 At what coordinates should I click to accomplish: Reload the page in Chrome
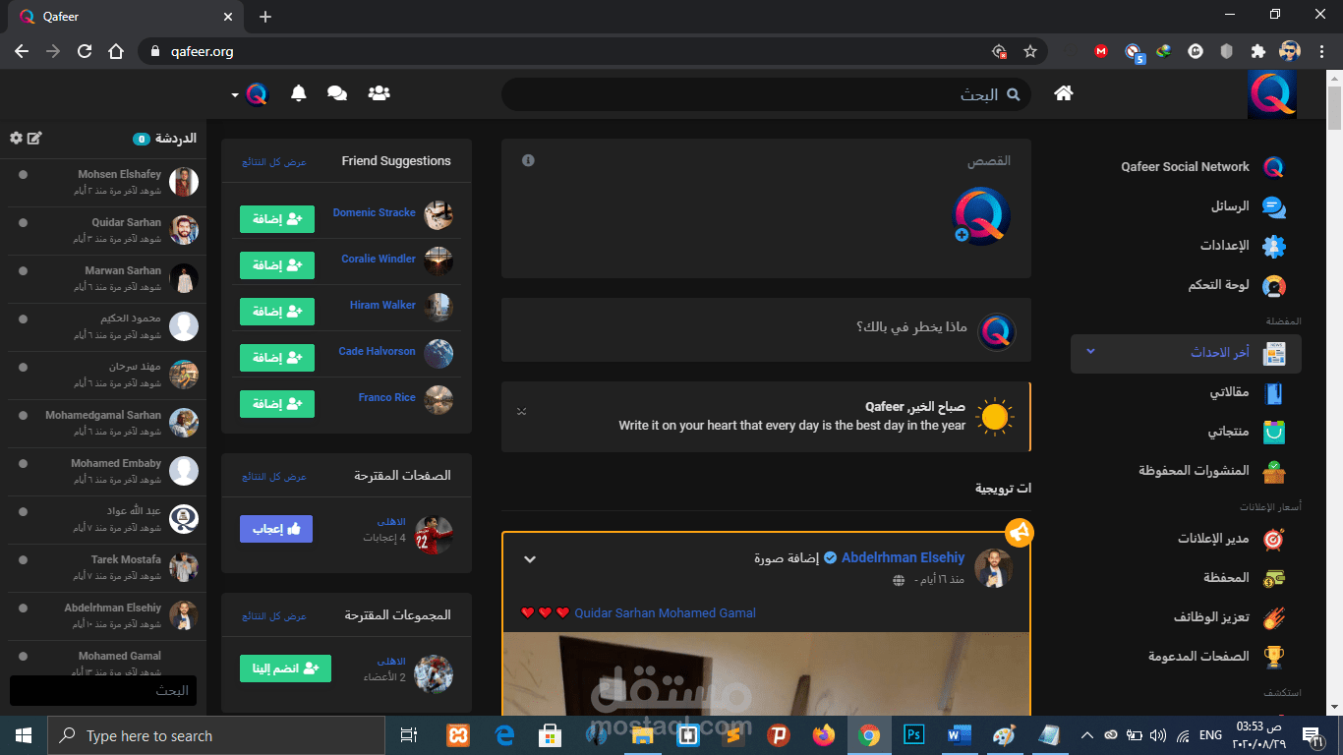coord(85,51)
